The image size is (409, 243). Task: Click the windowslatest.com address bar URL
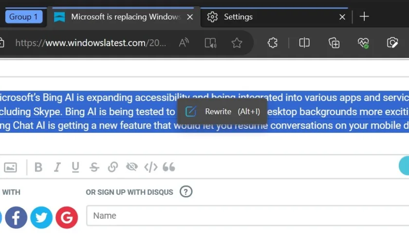pyautogui.click(x=91, y=43)
